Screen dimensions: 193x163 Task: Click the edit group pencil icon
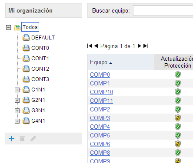pyautogui.click(x=33, y=138)
